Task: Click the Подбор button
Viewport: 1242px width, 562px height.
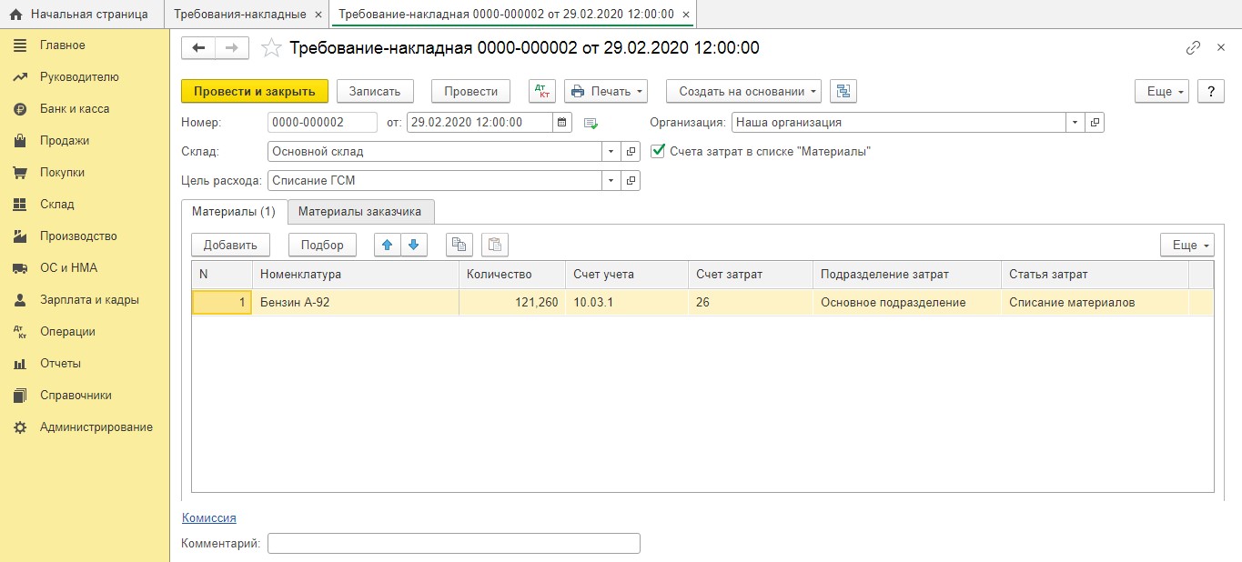Action: pyautogui.click(x=323, y=245)
